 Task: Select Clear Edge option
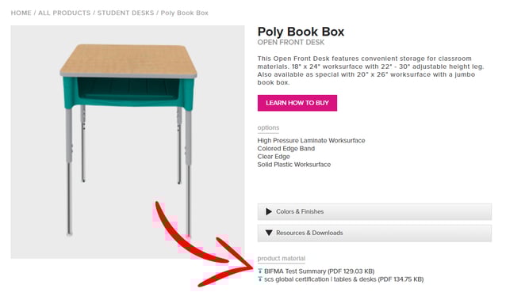(274, 157)
